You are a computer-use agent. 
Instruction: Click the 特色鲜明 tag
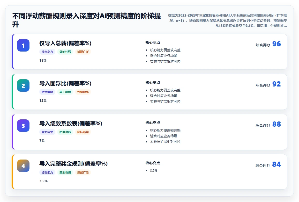(x=47, y=92)
